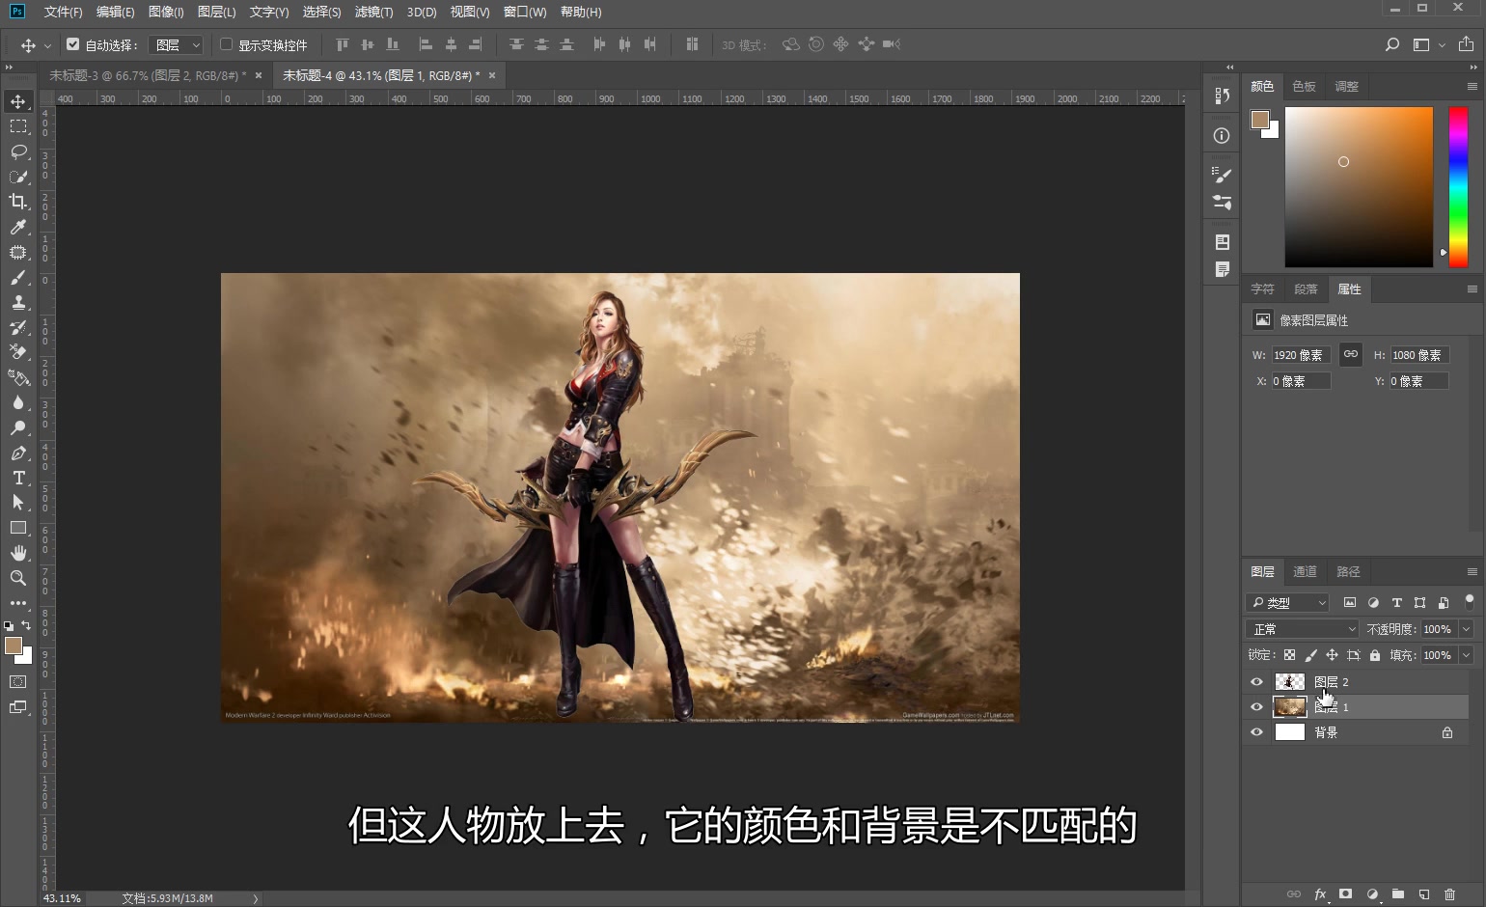Image resolution: width=1486 pixels, height=907 pixels.
Task: Select the Lasso tool
Action: [x=18, y=151]
